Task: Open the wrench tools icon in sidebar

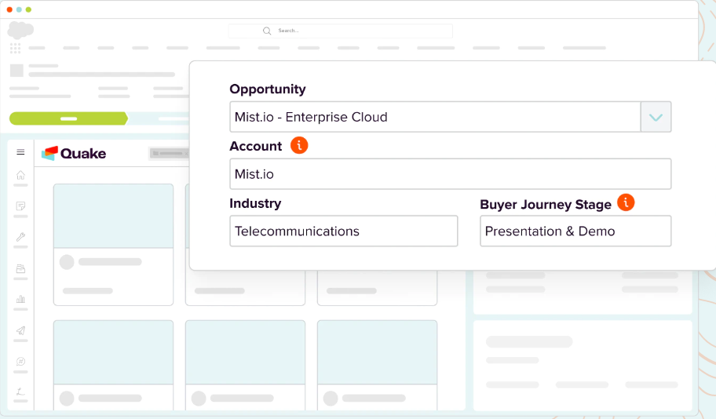Action: coord(20,237)
